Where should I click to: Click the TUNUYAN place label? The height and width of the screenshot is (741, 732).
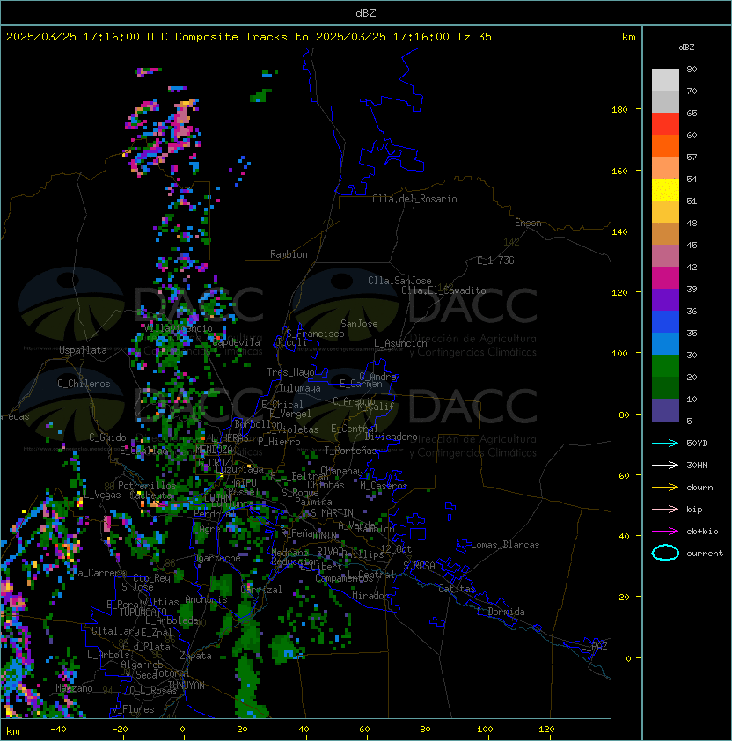coord(187,686)
